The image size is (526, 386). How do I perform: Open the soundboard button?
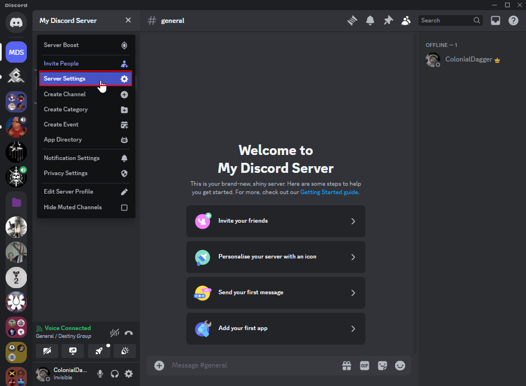pyautogui.click(x=125, y=351)
